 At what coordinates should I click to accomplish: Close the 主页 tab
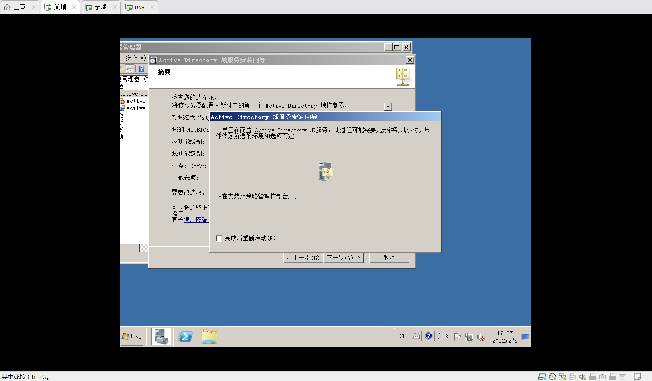tap(33, 7)
